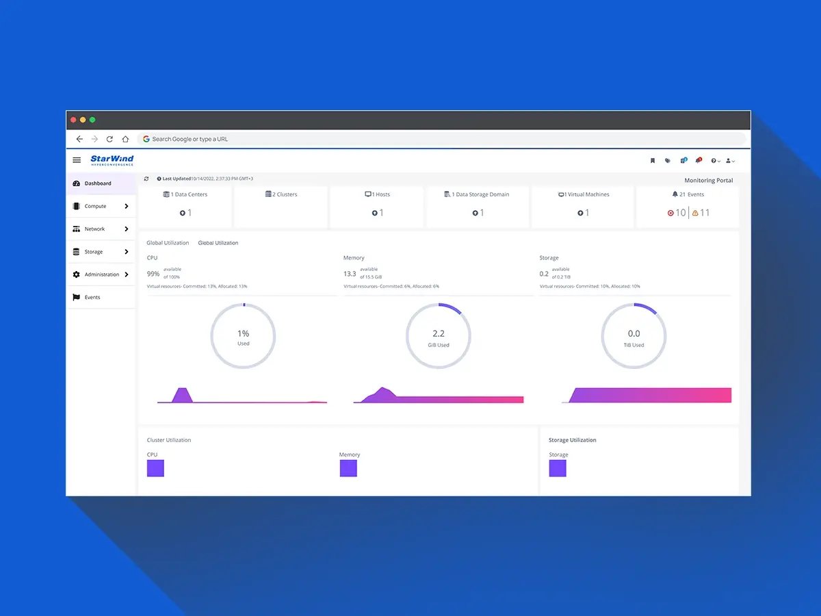Expand the Compute section chevron
Screen dimensions: 821x616
pyautogui.click(x=127, y=206)
